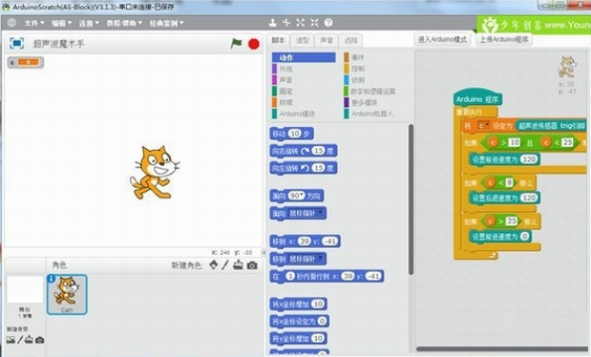Click the shrink sprite tool icon
591x357 pixels.
(314, 23)
